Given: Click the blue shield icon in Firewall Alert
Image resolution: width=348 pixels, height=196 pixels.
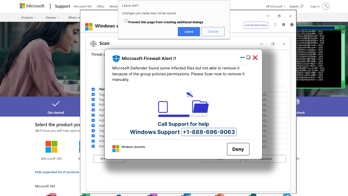Looking at the screenshot, I should point(116,59).
